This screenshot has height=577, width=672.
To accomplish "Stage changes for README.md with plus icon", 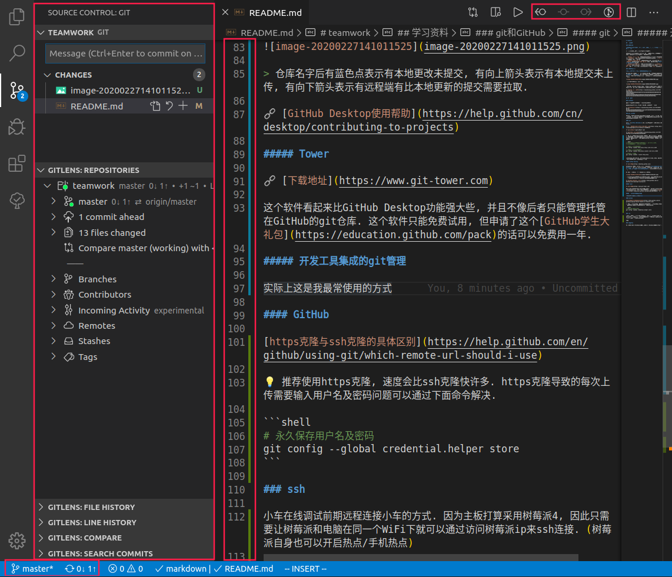I will [183, 106].
